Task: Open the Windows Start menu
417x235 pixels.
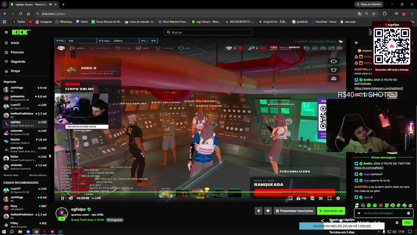Action: [x=4, y=232]
